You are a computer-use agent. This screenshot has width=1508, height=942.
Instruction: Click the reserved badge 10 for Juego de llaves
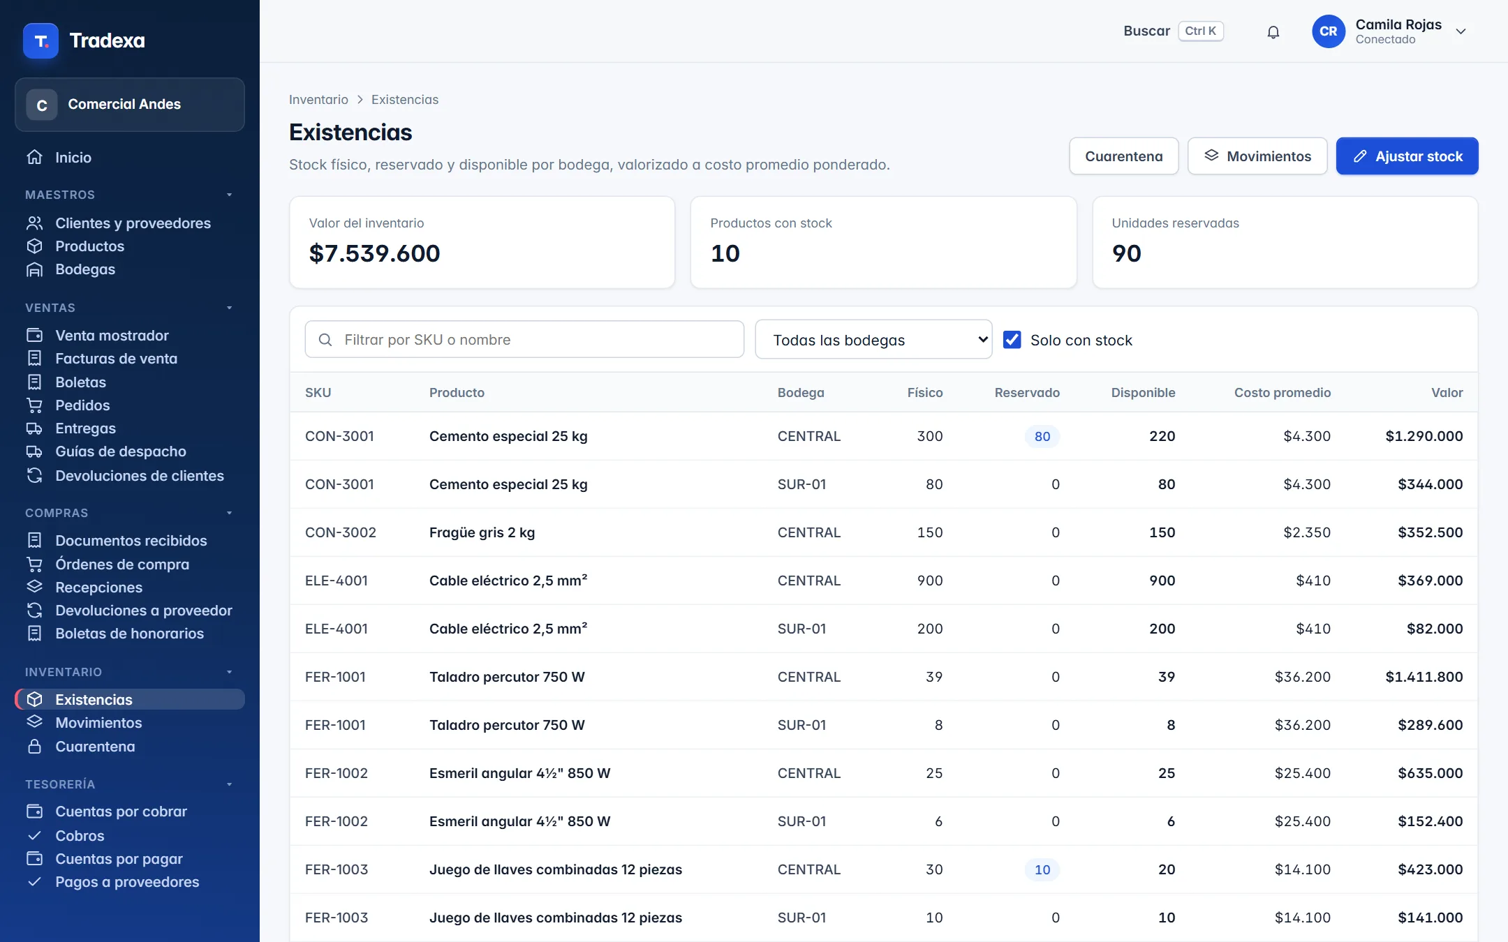pos(1042,869)
